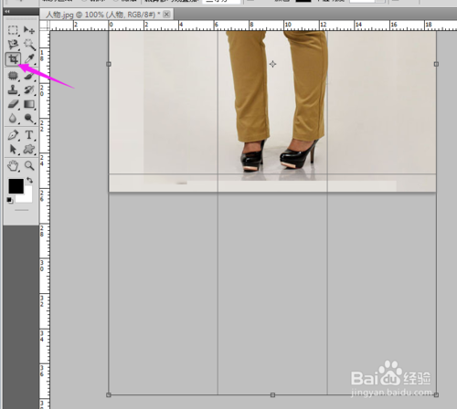Choose the Eyedropper tool
This screenshot has height=409, width=457.
[x=29, y=58]
